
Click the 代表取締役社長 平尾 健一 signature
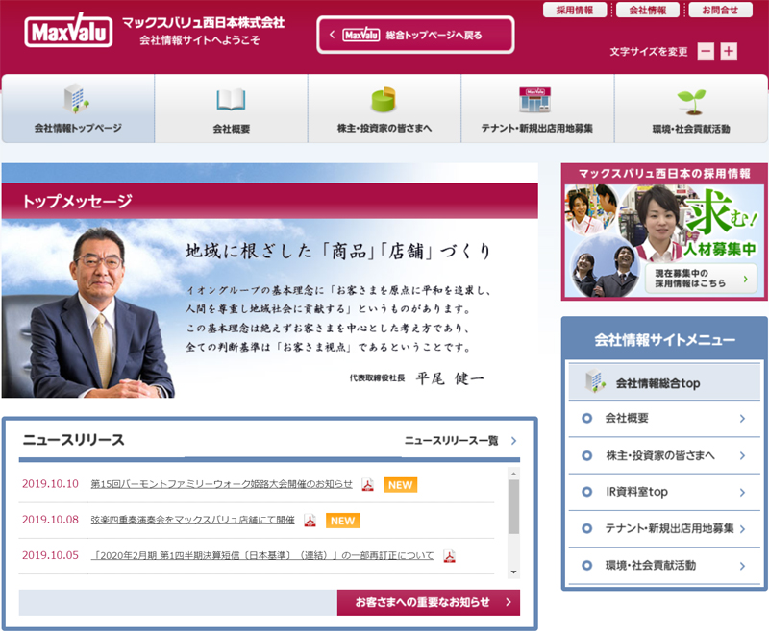(x=417, y=378)
